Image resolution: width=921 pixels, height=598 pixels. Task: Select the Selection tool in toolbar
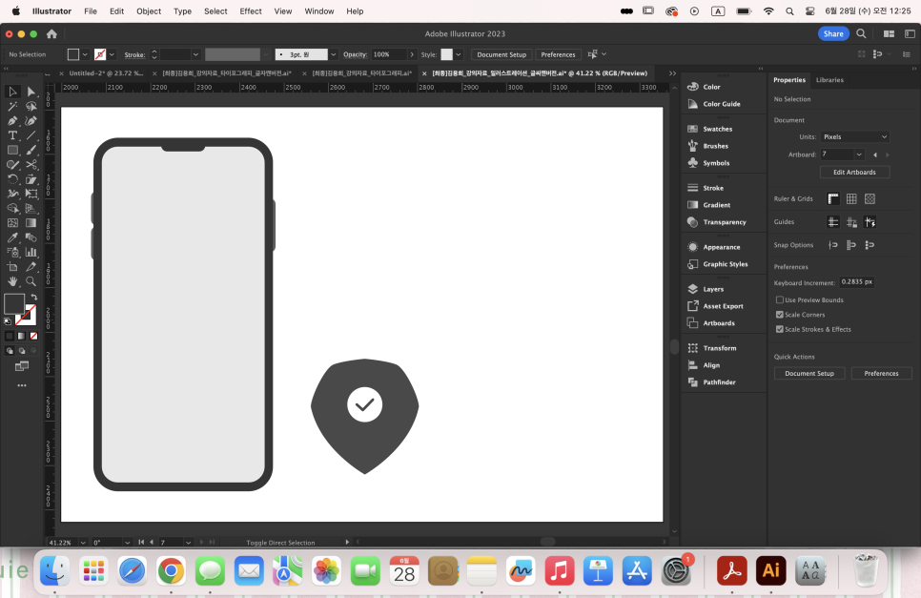click(12, 92)
